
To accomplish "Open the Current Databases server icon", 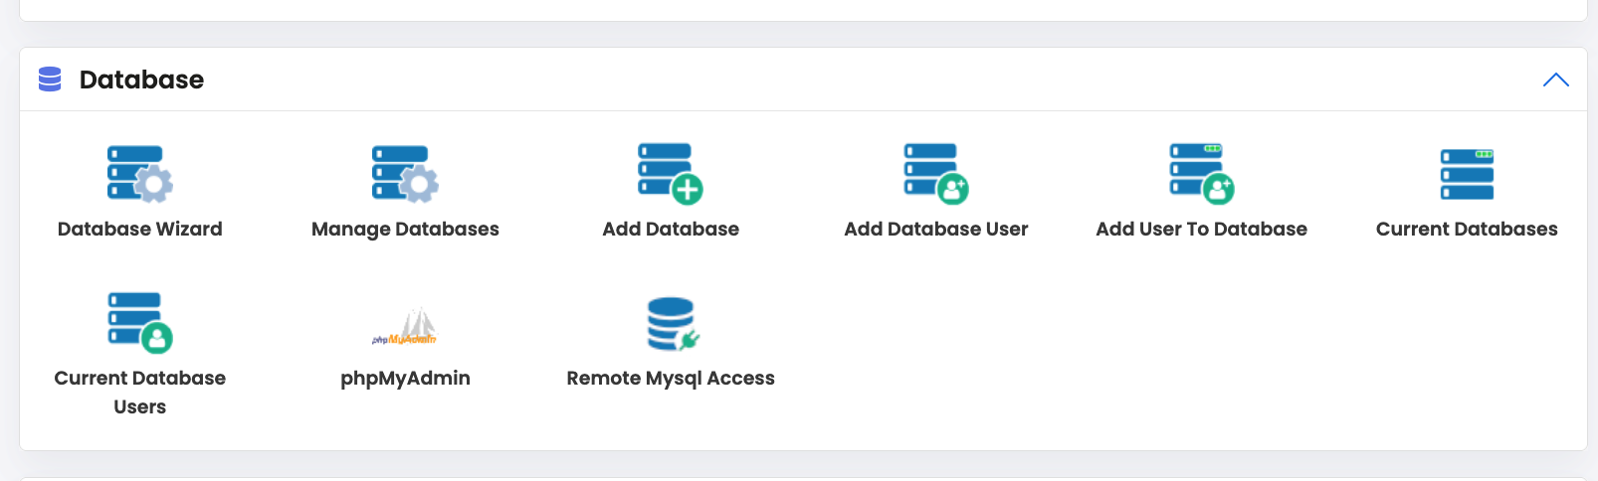I will click(x=1467, y=174).
